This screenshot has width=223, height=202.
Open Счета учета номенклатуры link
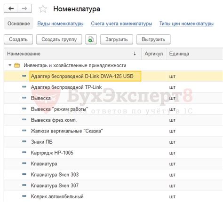point(121,23)
